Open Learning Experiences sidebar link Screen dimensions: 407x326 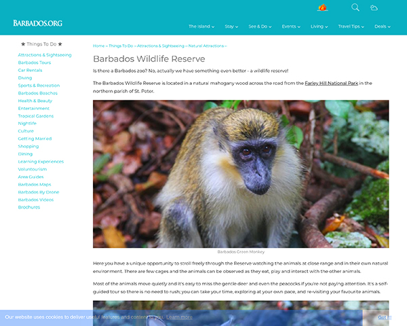tap(41, 162)
